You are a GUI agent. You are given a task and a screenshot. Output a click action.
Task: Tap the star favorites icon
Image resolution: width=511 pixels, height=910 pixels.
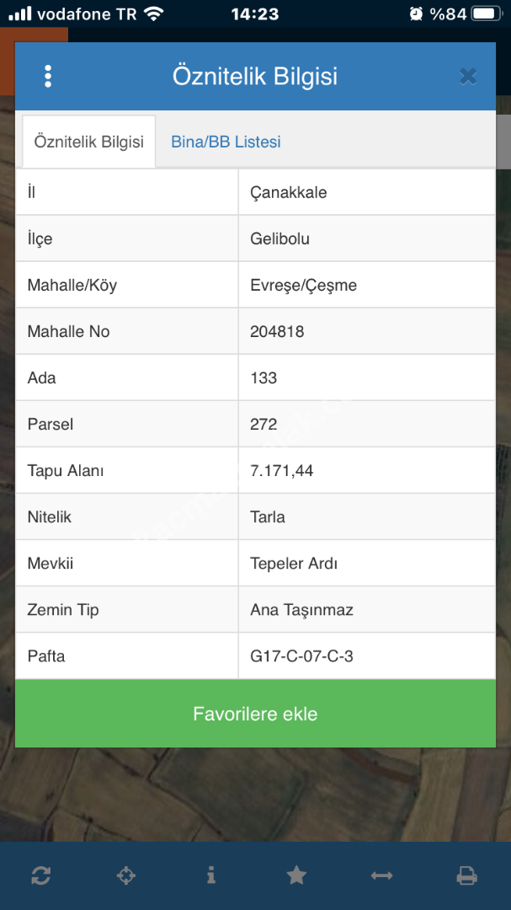point(296,875)
